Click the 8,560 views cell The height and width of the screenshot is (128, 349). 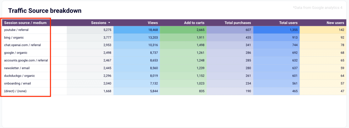(137, 68)
